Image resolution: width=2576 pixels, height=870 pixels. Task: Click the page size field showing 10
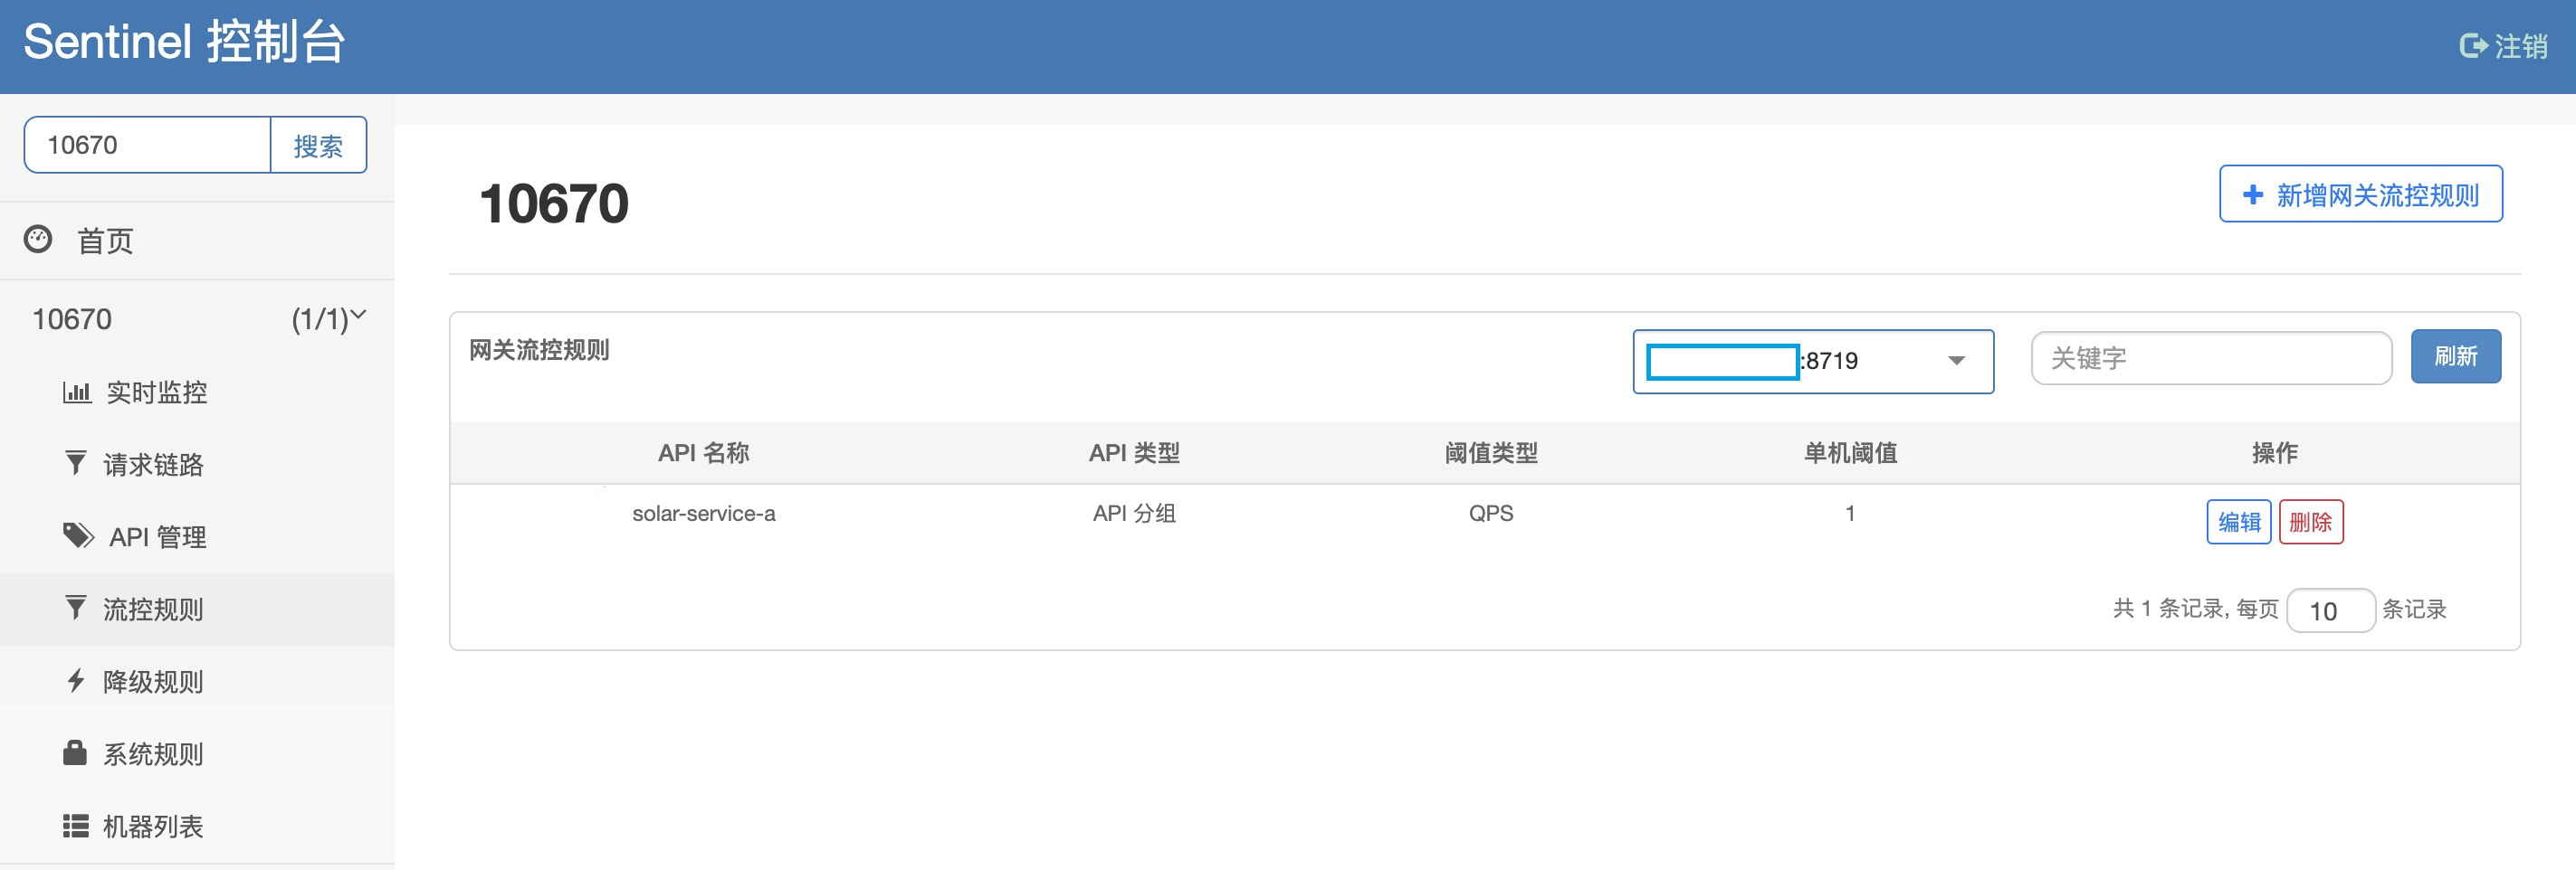2331,610
